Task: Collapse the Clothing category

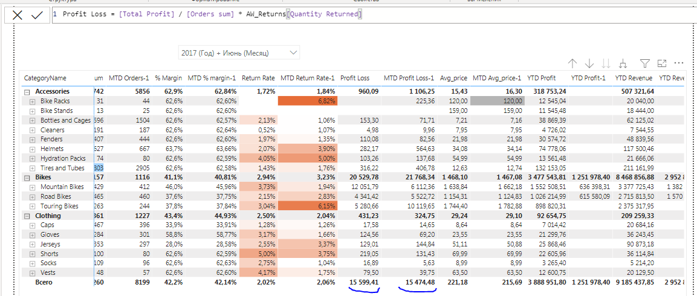Action: tap(27, 216)
